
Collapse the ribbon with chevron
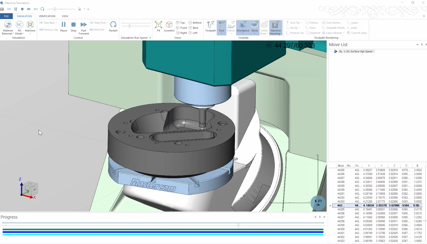pos(424,16)
